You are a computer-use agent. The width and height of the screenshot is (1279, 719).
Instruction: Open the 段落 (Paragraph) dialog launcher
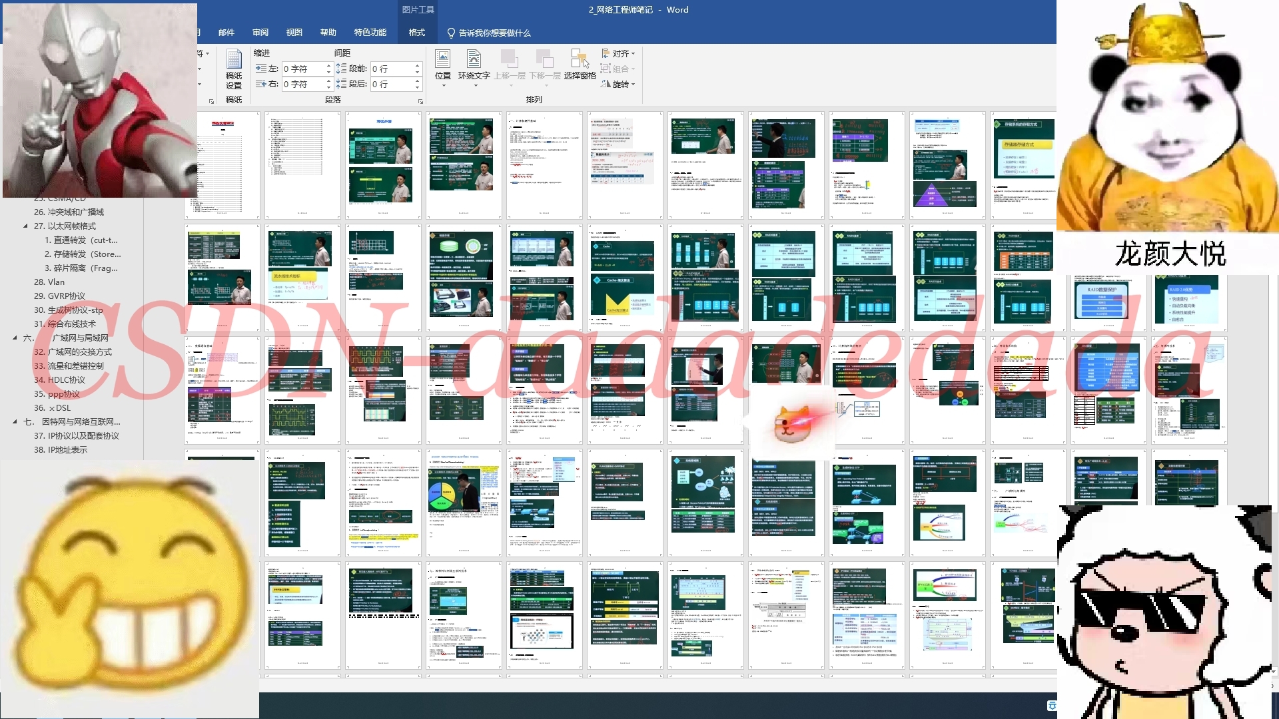[420, 101]
